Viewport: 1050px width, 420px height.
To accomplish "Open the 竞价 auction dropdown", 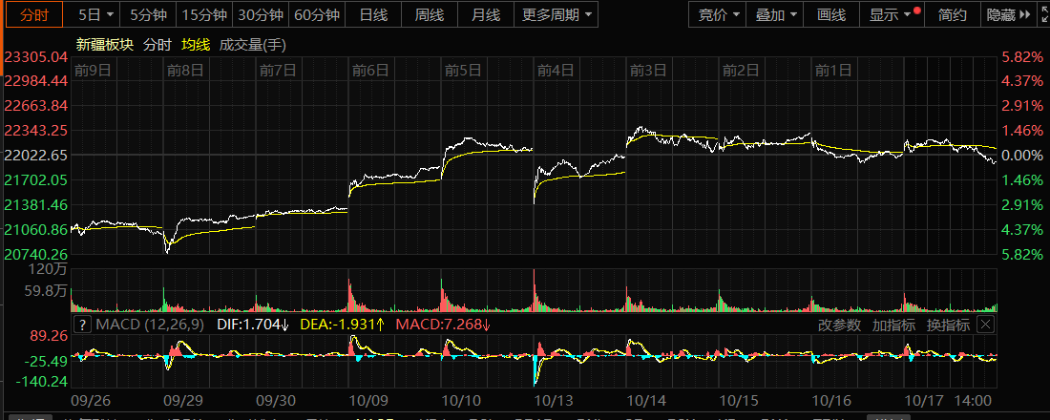I will (718, 14).
